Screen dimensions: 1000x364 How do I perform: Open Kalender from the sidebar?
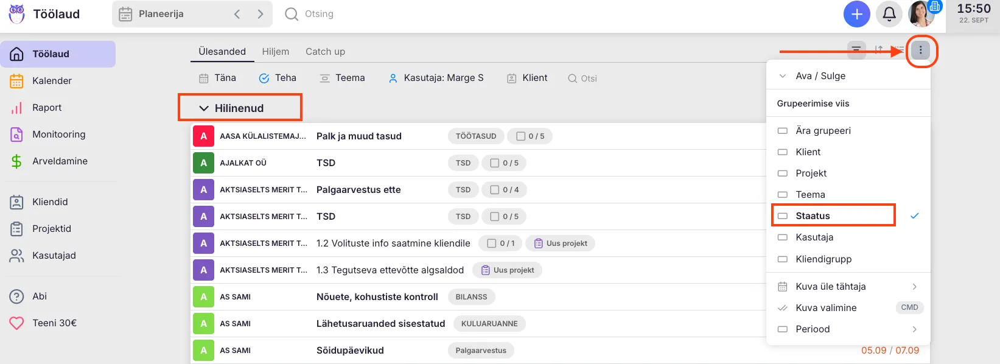point(52,81)
